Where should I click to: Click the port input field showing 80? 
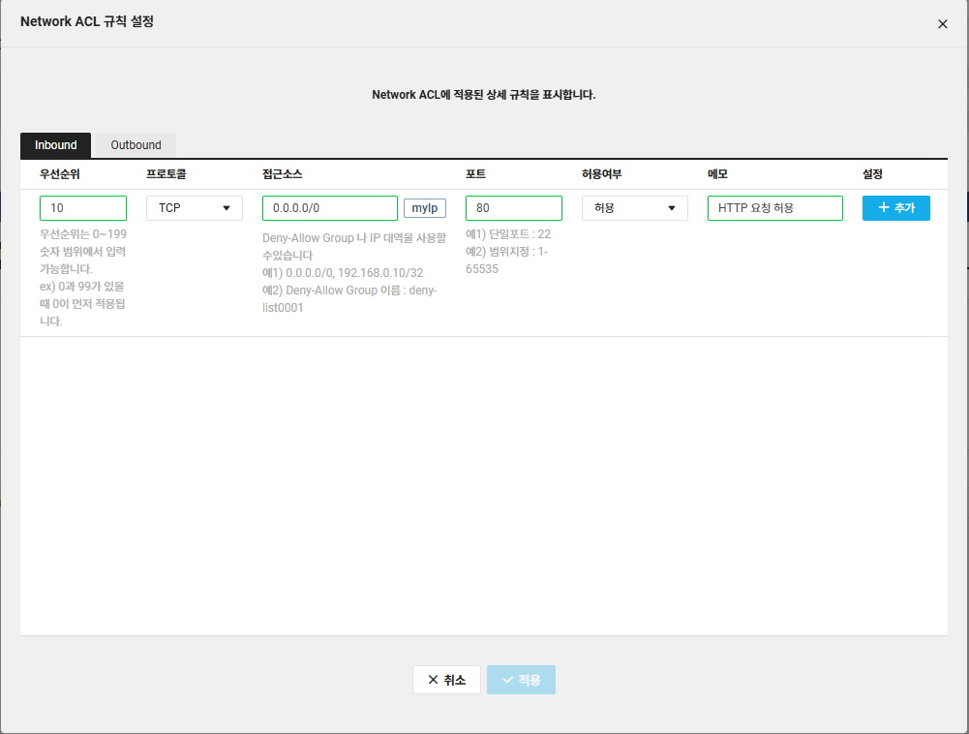514,208
